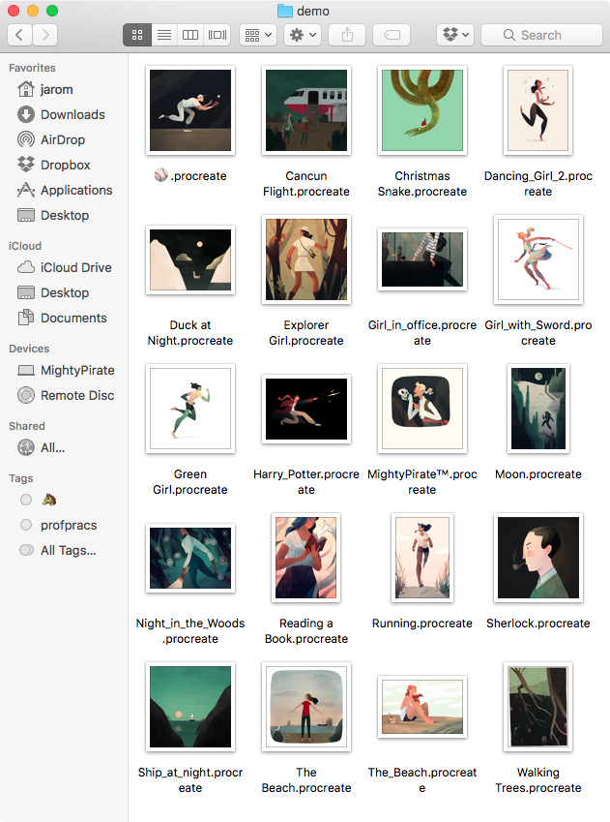Select the Running.procreate thumbnail

(x=422, y=558)
